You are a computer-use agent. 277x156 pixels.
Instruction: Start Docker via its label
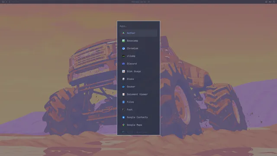coord(131,87)
